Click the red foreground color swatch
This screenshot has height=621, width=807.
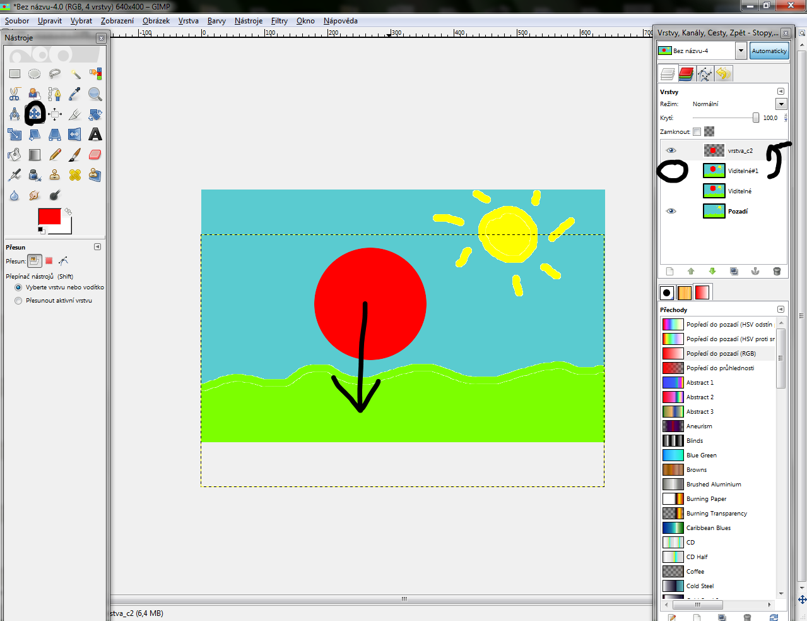tap(49, 216)
